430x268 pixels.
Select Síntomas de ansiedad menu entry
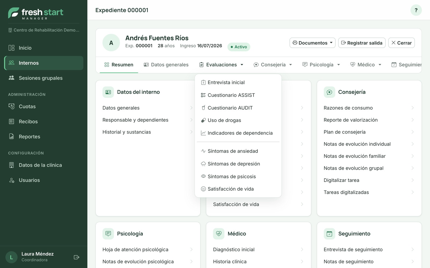tap(238, 151)
